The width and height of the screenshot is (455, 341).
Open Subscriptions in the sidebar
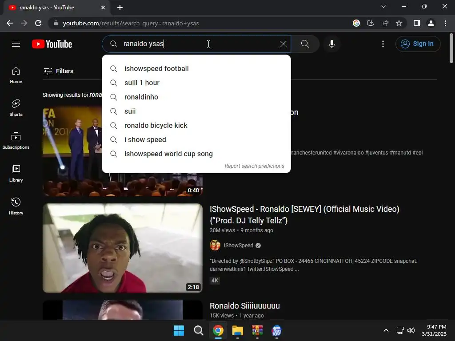click(16, 141)
